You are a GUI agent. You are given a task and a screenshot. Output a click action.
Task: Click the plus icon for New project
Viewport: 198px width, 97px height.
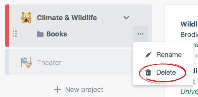point(58,90)
